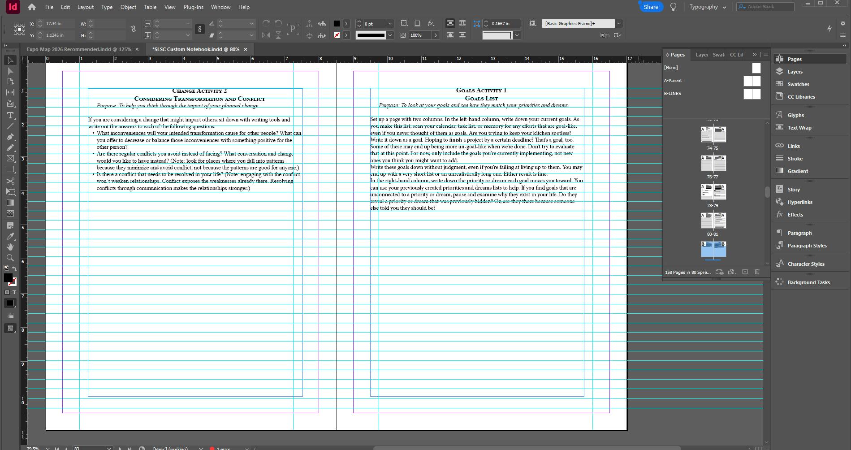The image size is (851, 450).
Task: Open the Layout menu
Action: [85, 7]
